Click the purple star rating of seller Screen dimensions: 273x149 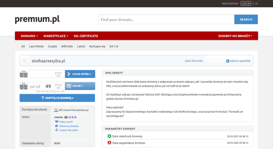(x=72, y=117)
